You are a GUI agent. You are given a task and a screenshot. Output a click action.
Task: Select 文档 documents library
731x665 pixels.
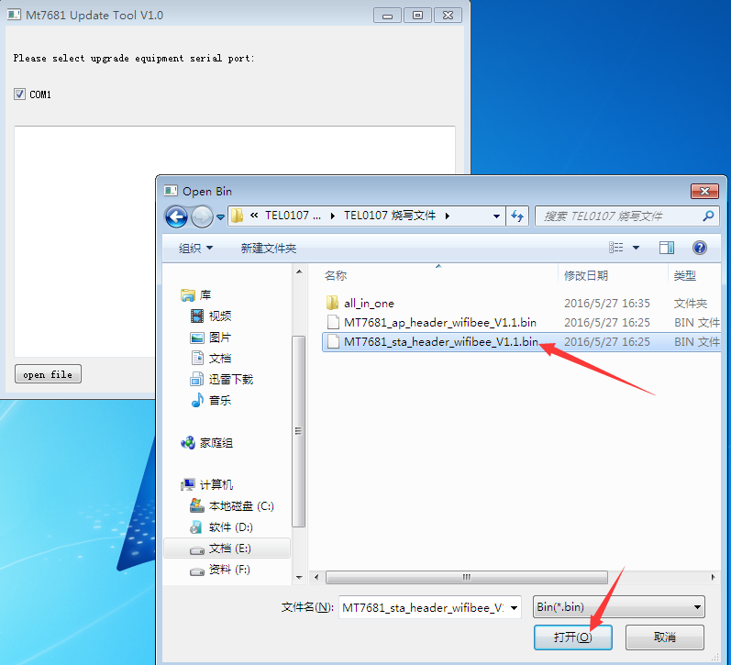[211, 358]
